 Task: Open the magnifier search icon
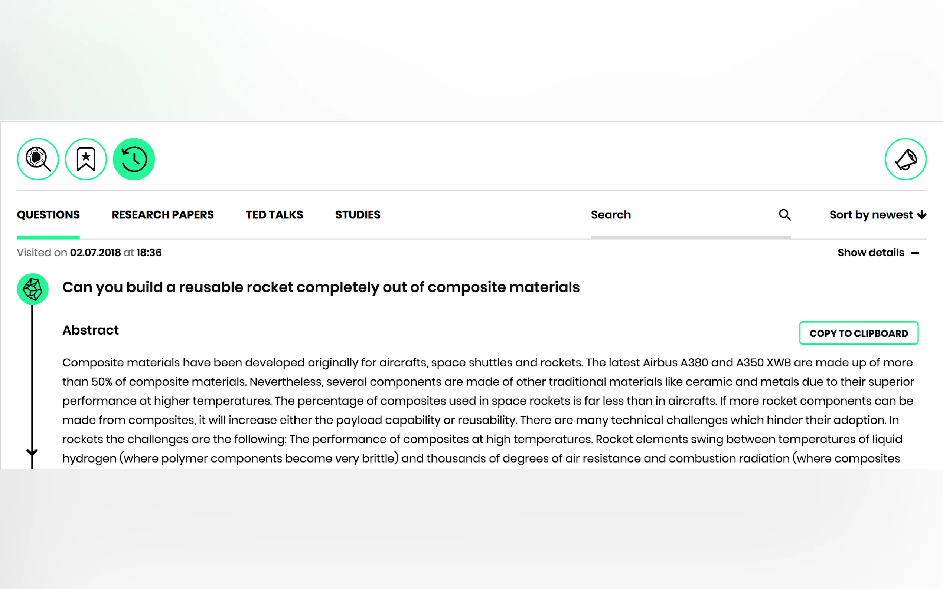click(x=38, y=159)
